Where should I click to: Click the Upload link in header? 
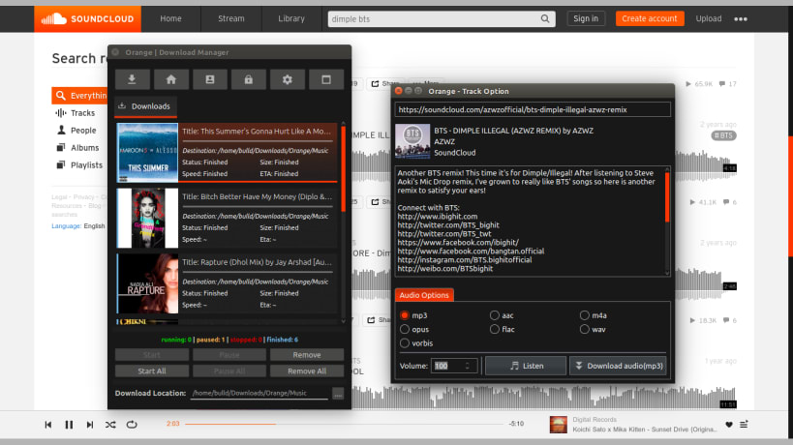[x=709, y=18]
